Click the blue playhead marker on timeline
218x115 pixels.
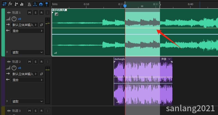[125, 5]
